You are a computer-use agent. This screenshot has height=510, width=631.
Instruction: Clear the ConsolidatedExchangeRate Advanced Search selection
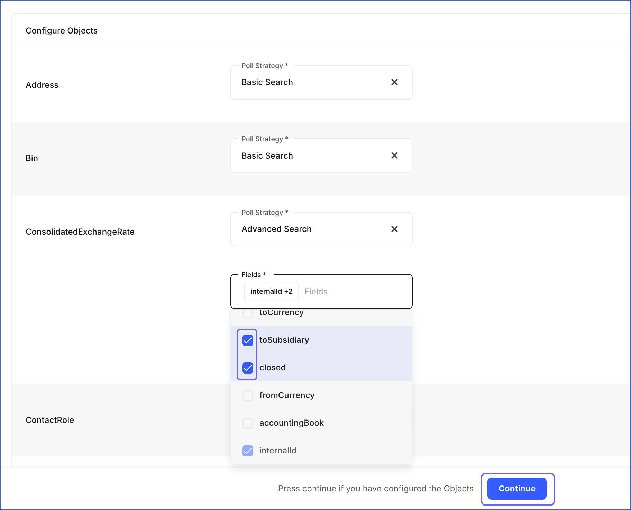394,229
